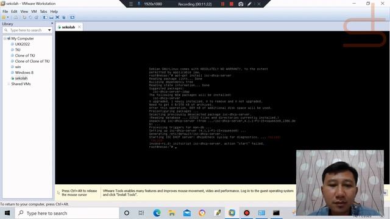
Task: Open the red recorder app taskbar icon
Action: (247, 213)
